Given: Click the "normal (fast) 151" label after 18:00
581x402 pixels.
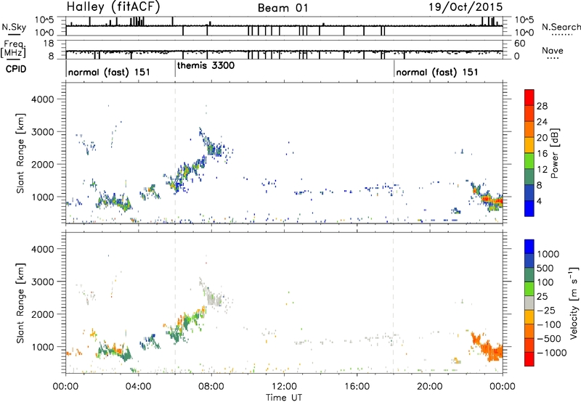Looking at the screenshot, I should 437,72.
